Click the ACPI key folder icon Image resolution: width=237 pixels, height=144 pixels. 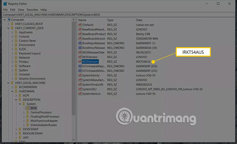tap(20, 95)
